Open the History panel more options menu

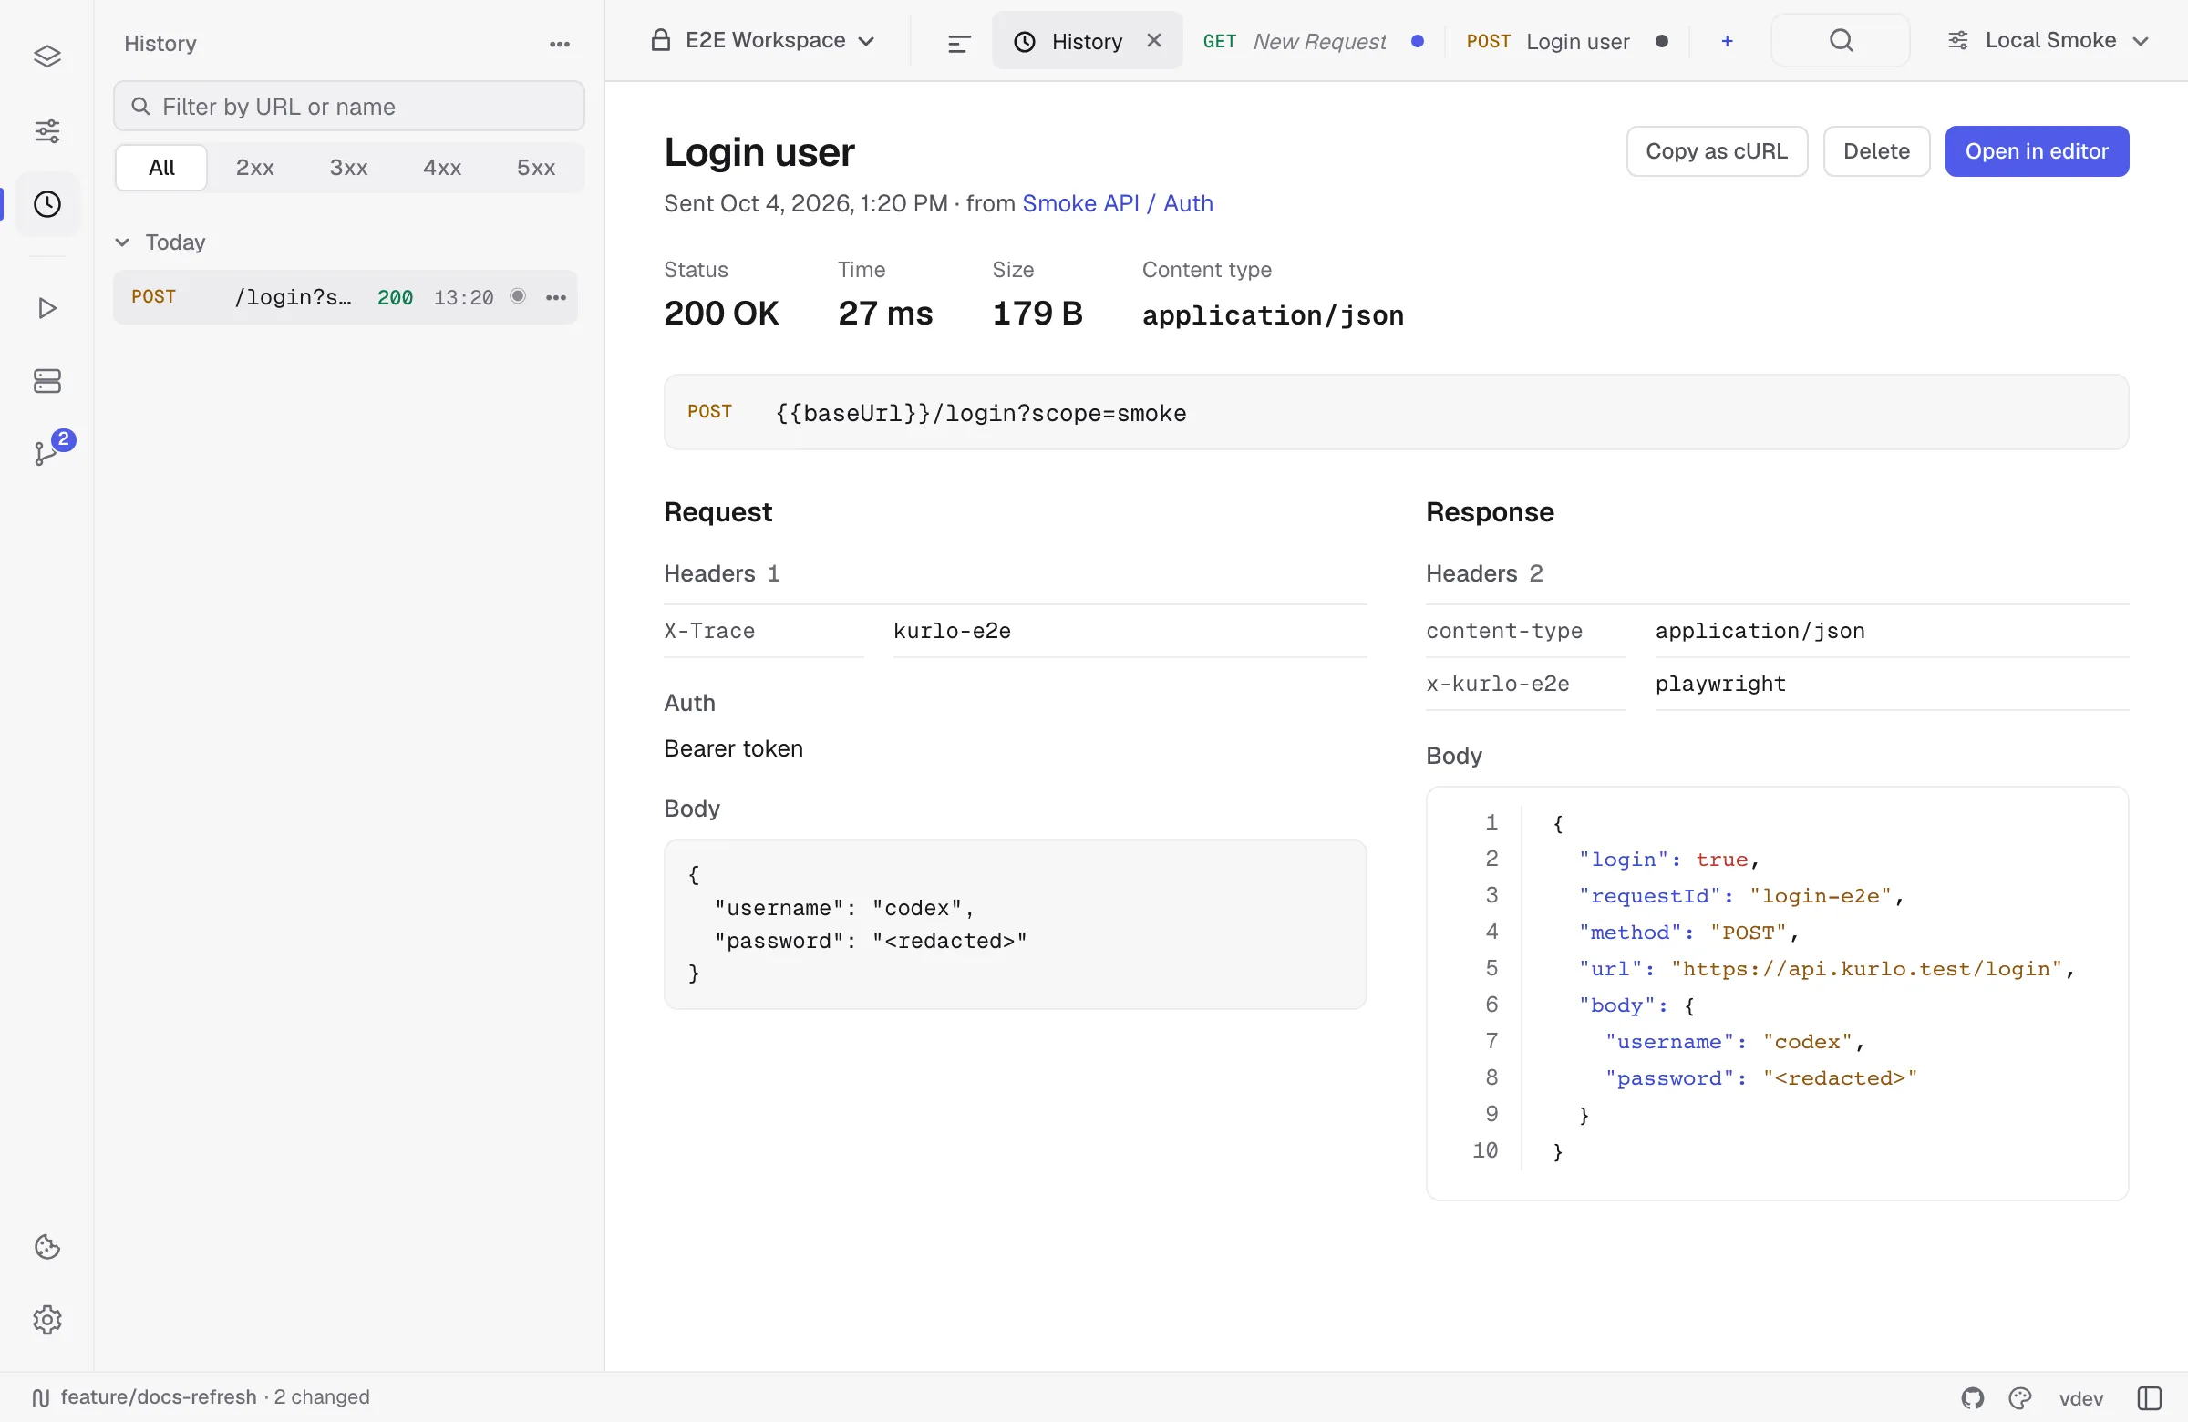(560, 44)
